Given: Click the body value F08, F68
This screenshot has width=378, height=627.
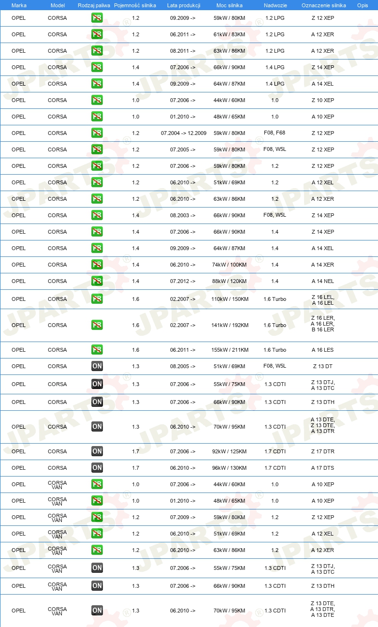Looking at the screenshot, I should click(275, 132).
